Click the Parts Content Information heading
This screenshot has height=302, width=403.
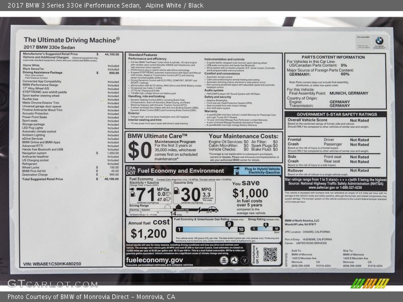pyautogui.click(x=333, y=57)
